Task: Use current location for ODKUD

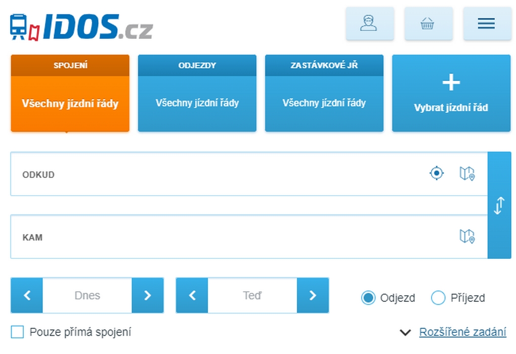Action: [437, 173]
